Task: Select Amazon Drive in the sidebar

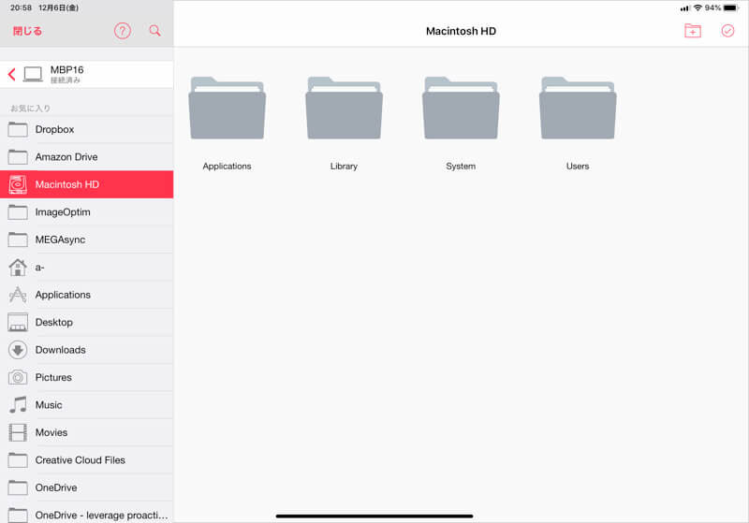Action: coord(66,157)
